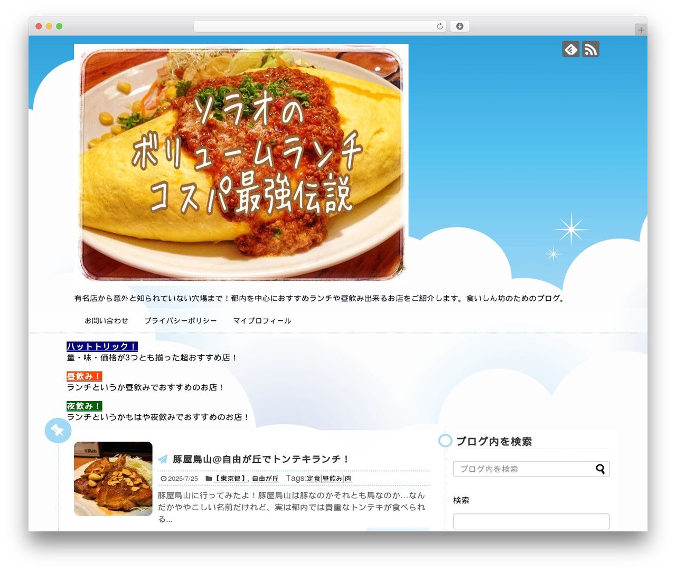The width and height of the screenshot is (676, 572).
Task: Select the 昼飲み tag under the post title
Action: (333, 479)
